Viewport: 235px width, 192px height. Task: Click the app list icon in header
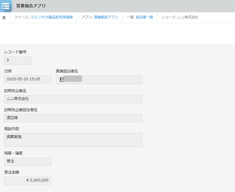coord(6,6)
